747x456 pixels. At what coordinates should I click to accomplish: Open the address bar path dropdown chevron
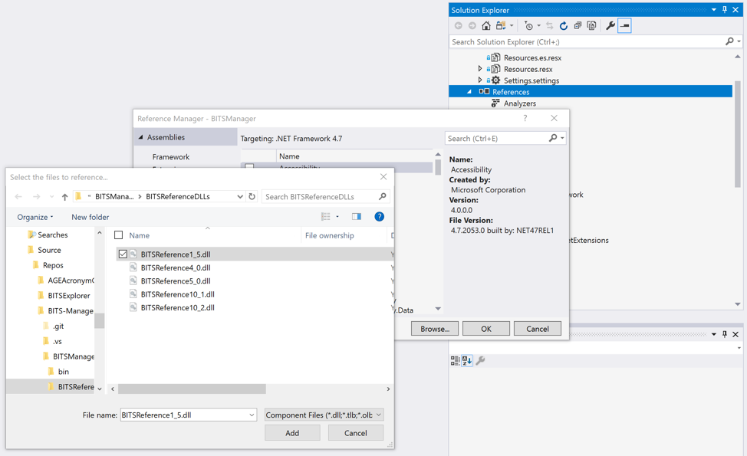point(240,197)
